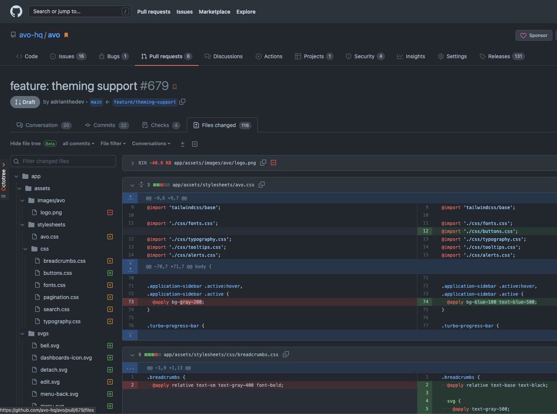The width and height of the screenshot is (557, 414).
Task: Open the avo repository link
Action: (x=54, y=35)
